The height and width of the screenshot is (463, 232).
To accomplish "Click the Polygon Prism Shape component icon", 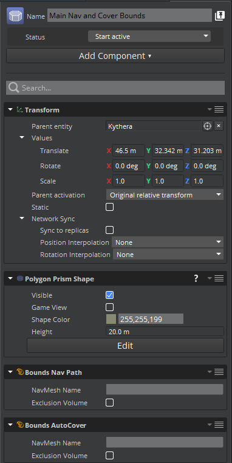I will [20, 278].
